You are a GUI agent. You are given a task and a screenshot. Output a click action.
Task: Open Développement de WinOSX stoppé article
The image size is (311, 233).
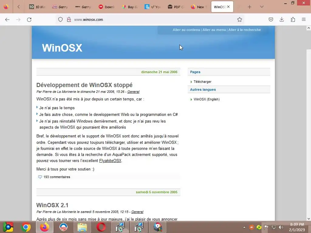click(x=84, y=85)
